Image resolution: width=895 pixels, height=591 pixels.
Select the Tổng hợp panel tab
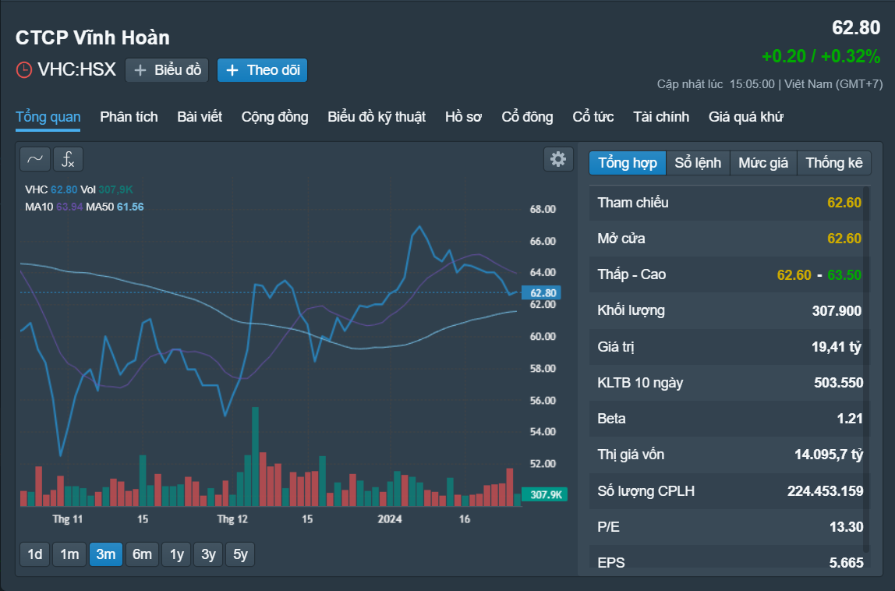pos(628,163)
